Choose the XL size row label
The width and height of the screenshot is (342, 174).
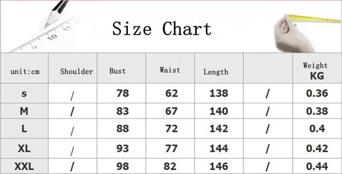coord(24,148)
